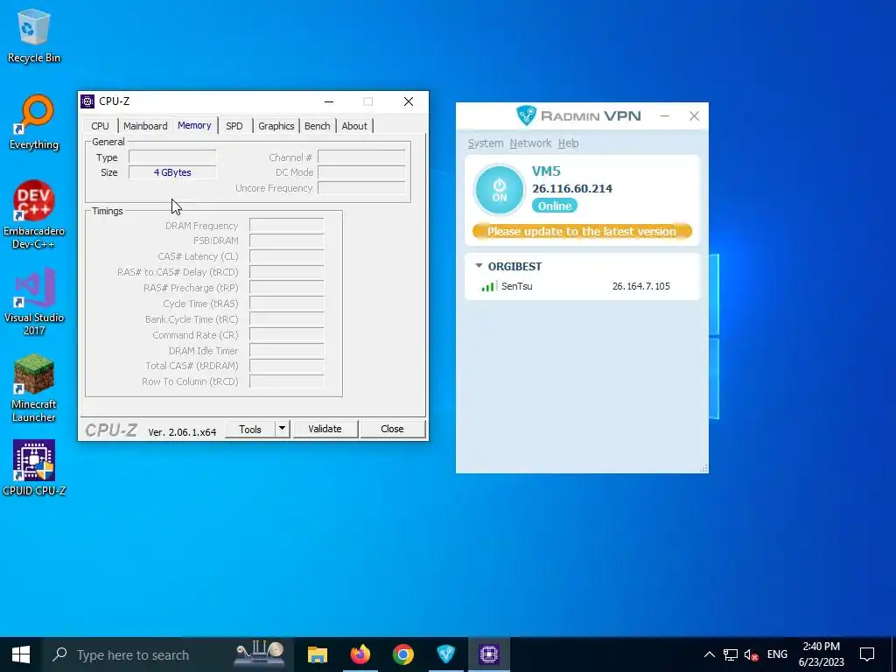Launch the Everything search desktop icon
The width and height of the screenshot is (896, 672).
click(x=34, y=122)
